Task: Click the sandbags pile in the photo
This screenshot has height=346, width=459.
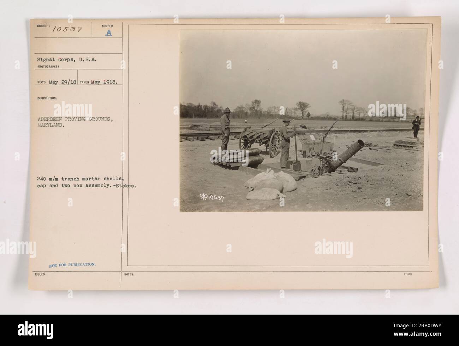Action: coord(270,184)
